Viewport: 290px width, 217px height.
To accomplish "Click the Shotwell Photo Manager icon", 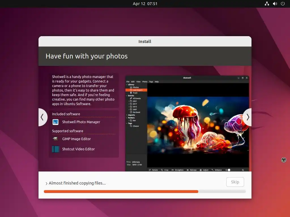I will (56, 122).
